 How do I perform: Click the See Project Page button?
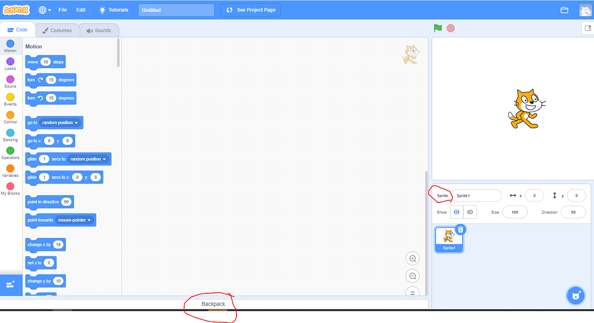tap(250, 9)
